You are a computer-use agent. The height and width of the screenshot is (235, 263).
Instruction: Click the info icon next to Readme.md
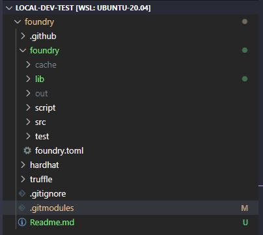point(22,222)
